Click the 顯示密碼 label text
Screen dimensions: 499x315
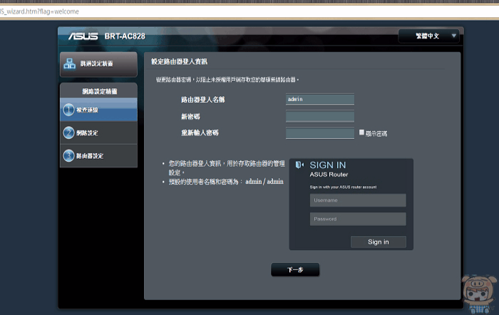point(376,134)
